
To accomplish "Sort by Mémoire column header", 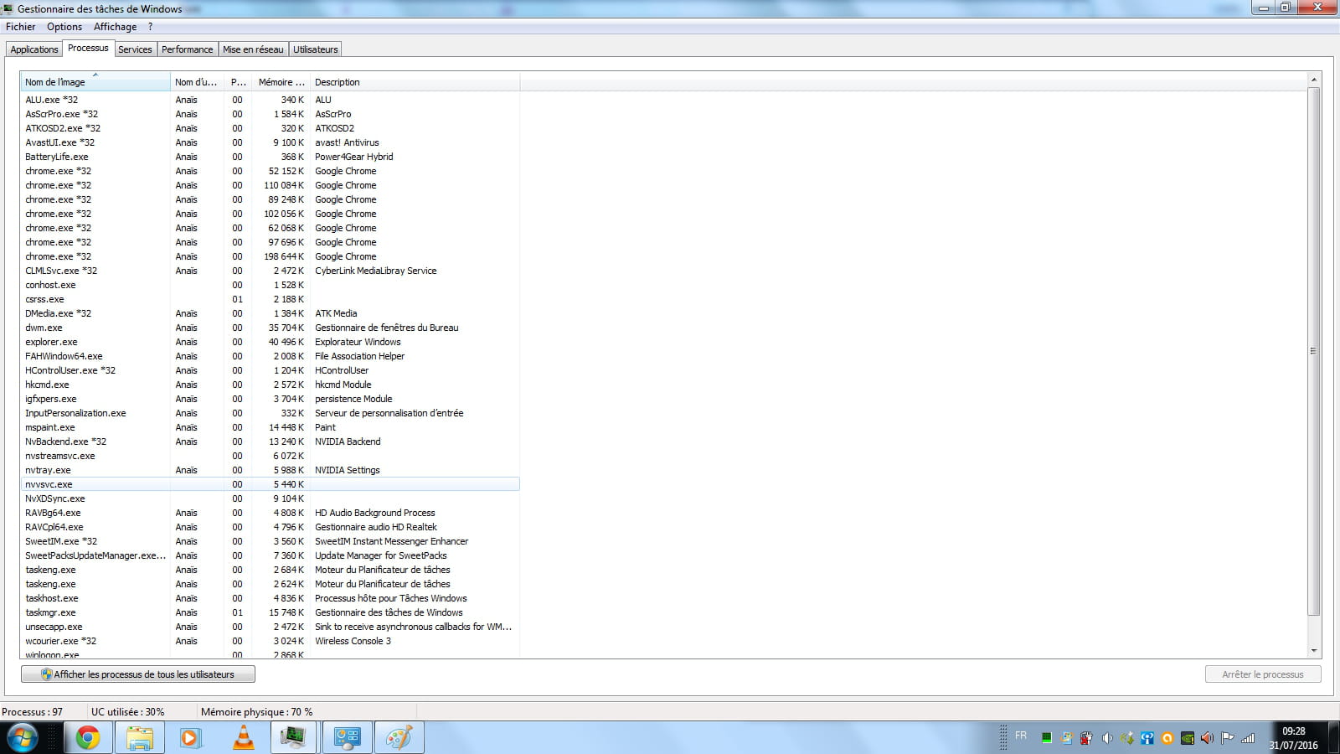I will 281,82.
